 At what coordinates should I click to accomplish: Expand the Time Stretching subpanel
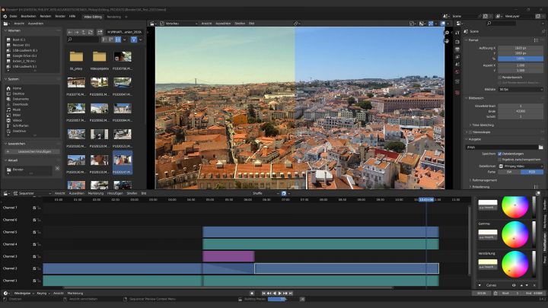[x=470, y=125]
